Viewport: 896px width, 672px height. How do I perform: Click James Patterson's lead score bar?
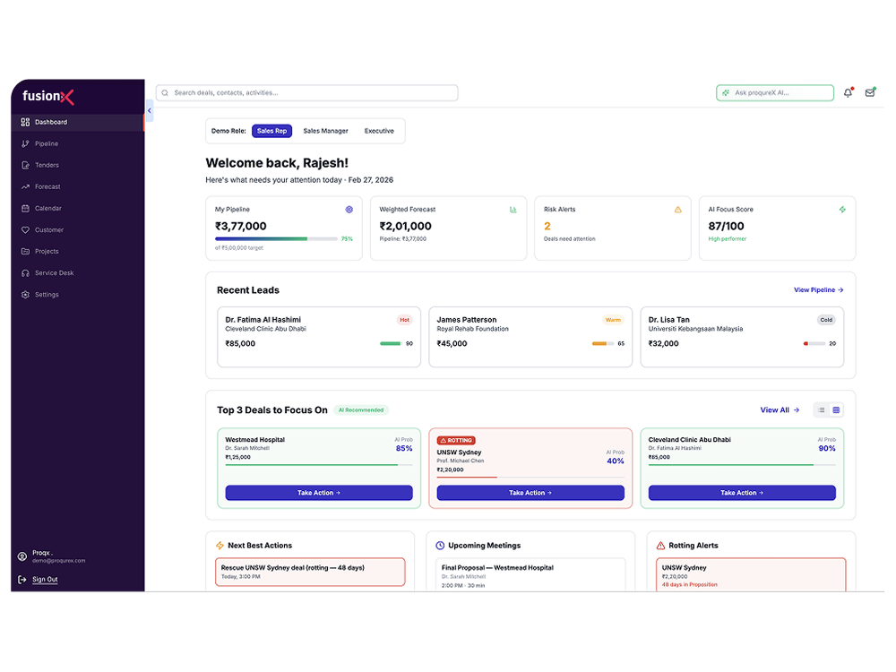click(x=603, y=344)
